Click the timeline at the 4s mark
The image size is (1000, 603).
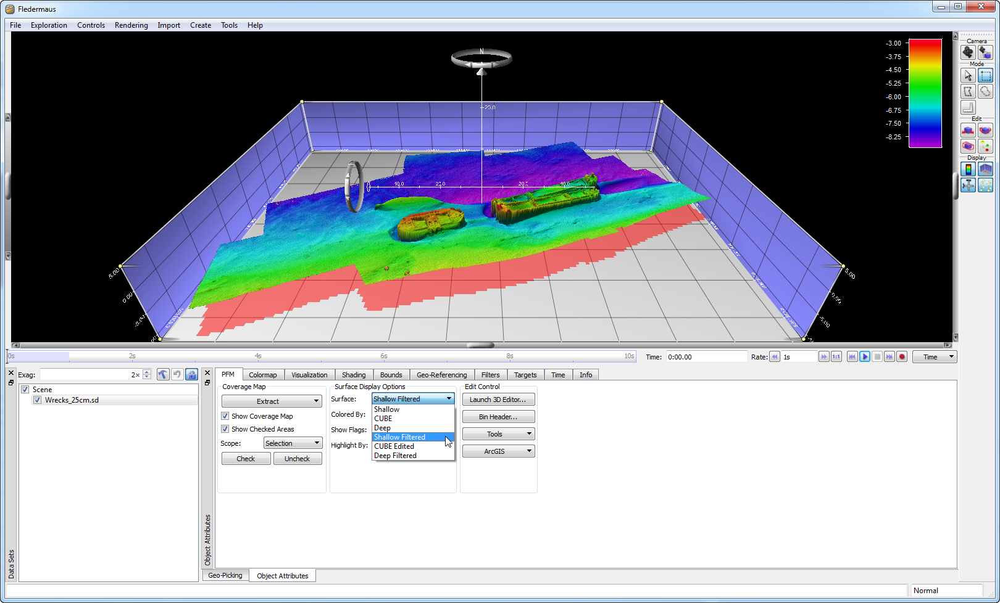pyautogui.click(x=258, y=356)
